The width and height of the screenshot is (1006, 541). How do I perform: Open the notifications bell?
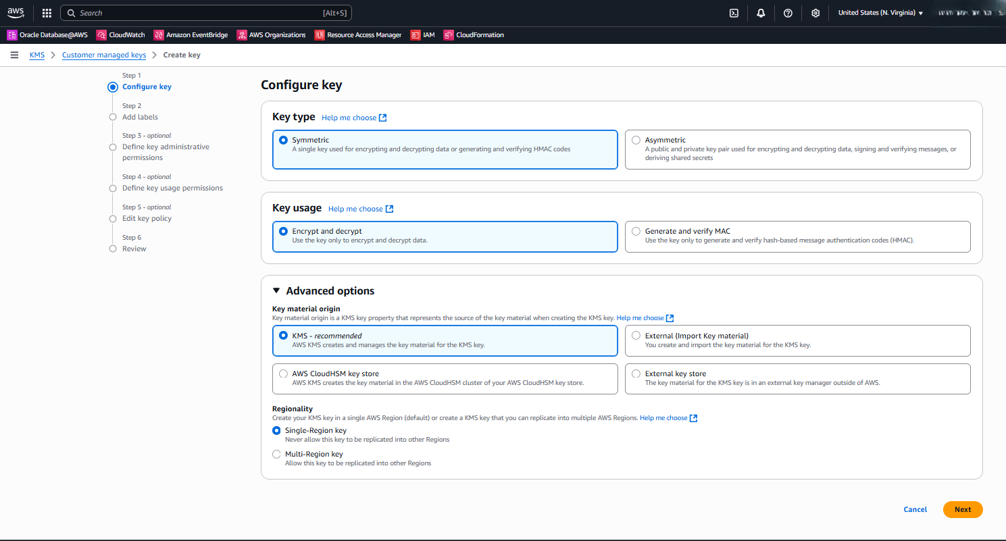[x=761, y=12]
